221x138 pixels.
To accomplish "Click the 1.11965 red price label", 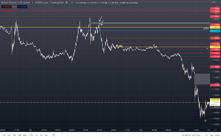I will pyautogui.click(x=215, y=67).
